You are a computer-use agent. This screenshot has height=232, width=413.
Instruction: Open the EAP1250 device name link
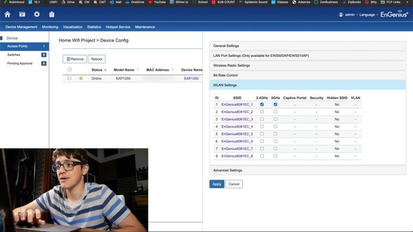click(x=192, y=79)
